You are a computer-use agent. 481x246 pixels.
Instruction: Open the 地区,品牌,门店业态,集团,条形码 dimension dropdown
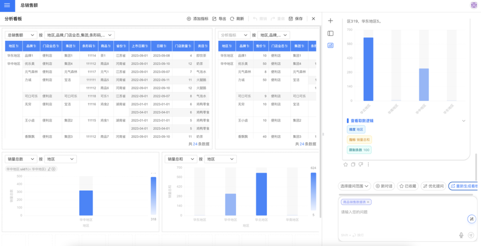point(79,35)
